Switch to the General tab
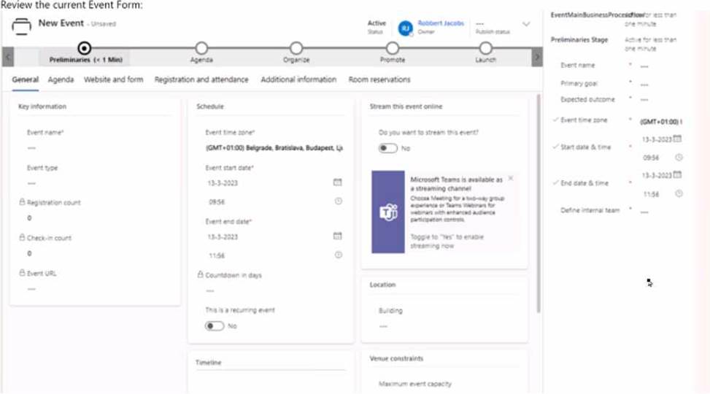 coord(26,80)
